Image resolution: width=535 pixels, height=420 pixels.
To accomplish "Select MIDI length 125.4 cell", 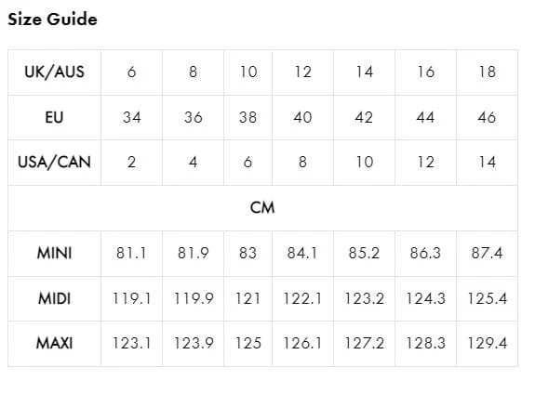I will pos(487,298).
